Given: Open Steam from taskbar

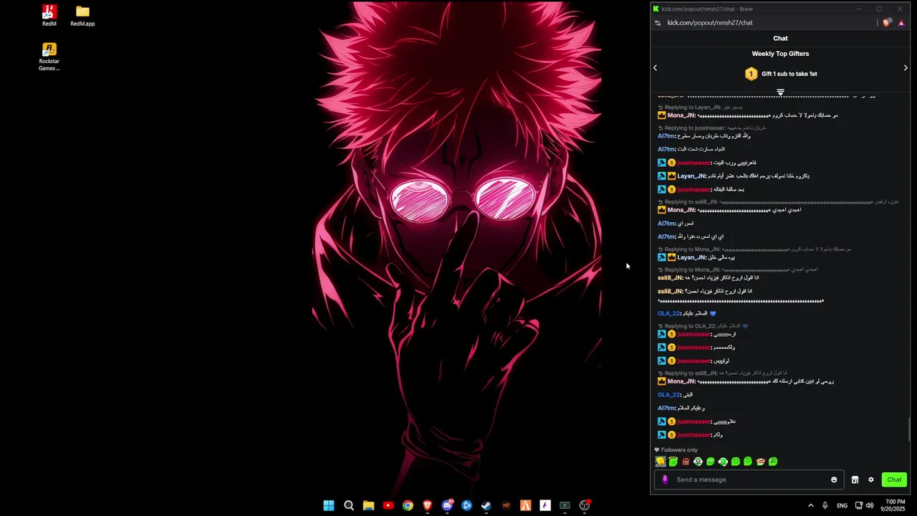Looking at the screenshot, I should point(486,505).
